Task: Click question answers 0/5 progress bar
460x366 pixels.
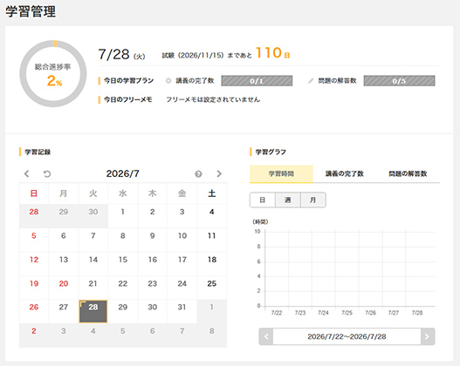Action: (x=399, y=81)
